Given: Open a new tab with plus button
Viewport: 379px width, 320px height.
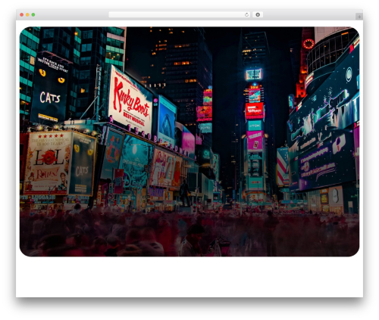Looking at the screenshot, I should [359, 17].
